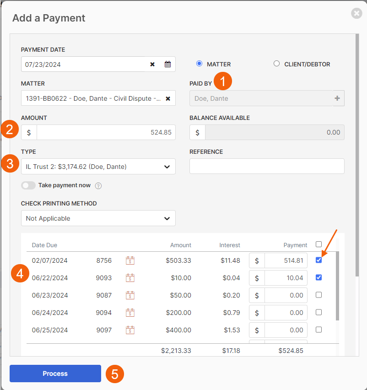The width and height of the screenshot is (367, 390).
Task: Enable the Take payment now toggle
Action: [28, 185]
